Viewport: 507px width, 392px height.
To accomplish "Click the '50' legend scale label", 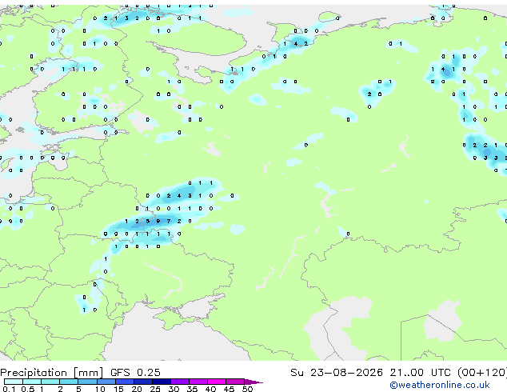I will tap(247, 389).
